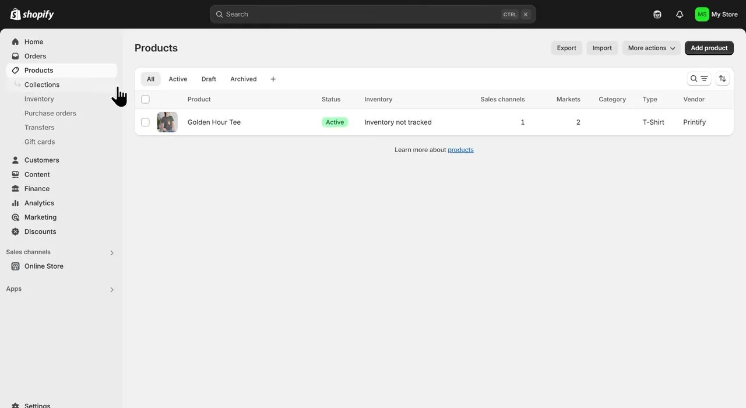Screen dimensions: 746x408
Task: Click the Printify vendor cell
Action: [695, 122]
